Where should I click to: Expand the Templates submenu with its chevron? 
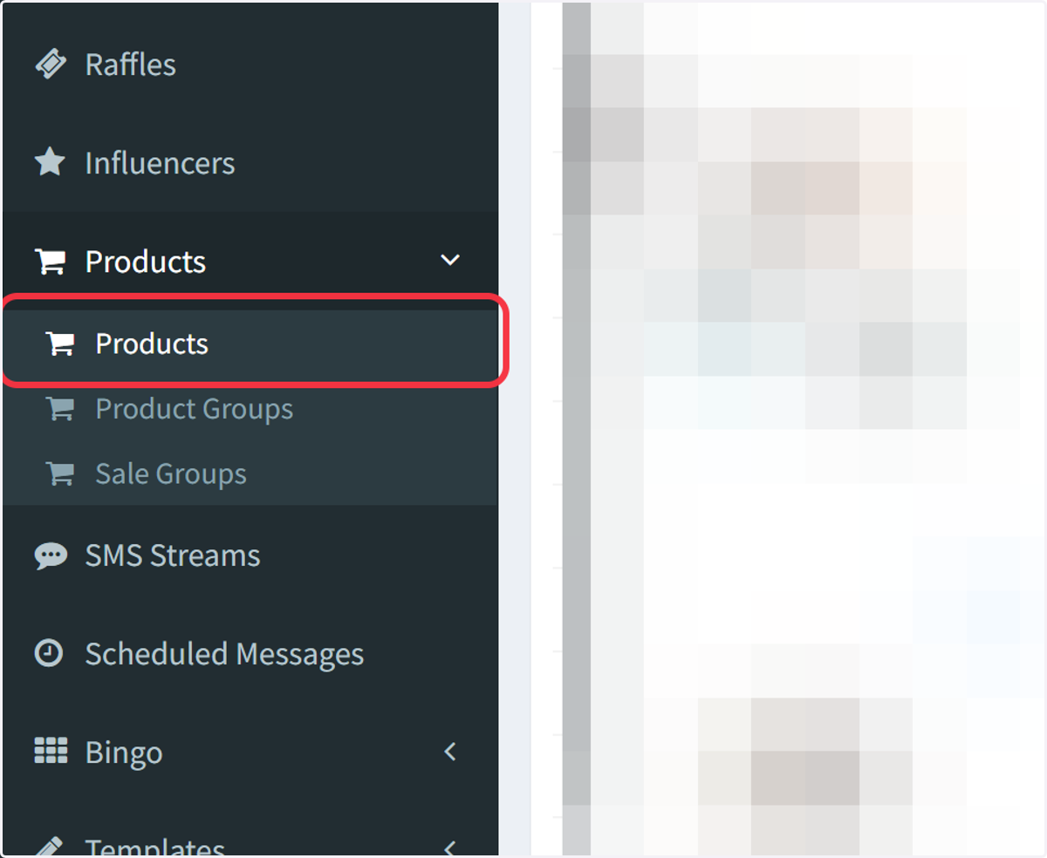point(450,848)
